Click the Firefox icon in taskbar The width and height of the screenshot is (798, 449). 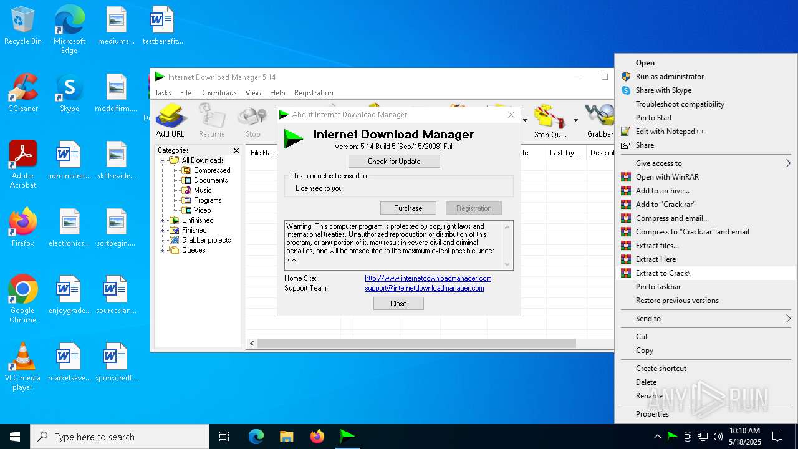317,437
